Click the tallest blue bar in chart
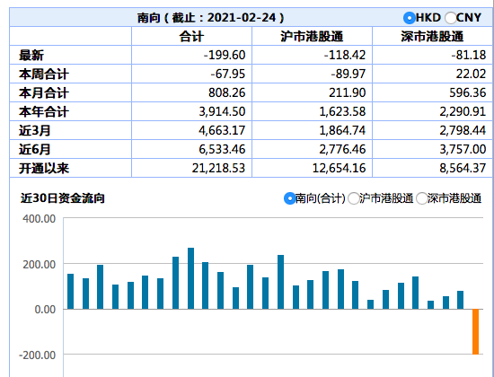The height and width of the screenshot is (377, 494). click(190, 278)
